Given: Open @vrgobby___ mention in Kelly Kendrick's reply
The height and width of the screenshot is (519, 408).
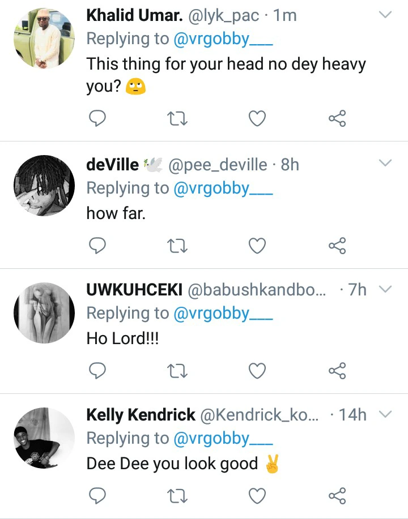Looking at the screenshot, I should pos(223,439).
